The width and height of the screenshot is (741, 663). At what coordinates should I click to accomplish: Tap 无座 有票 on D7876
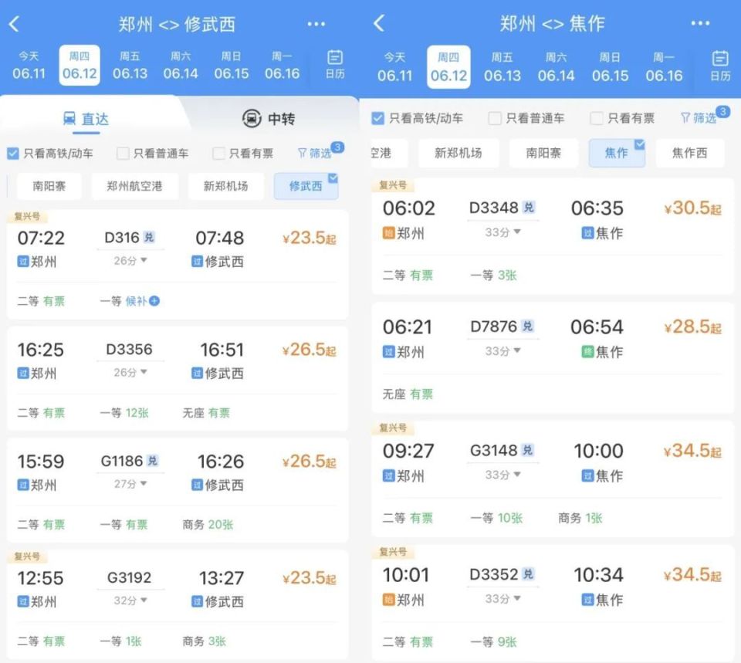click(x=408, y=394)
